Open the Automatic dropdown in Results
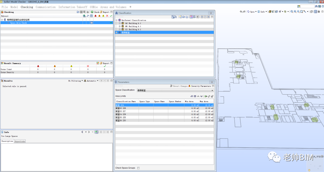This screenshot has width=324, height=172. pos(91,81)
